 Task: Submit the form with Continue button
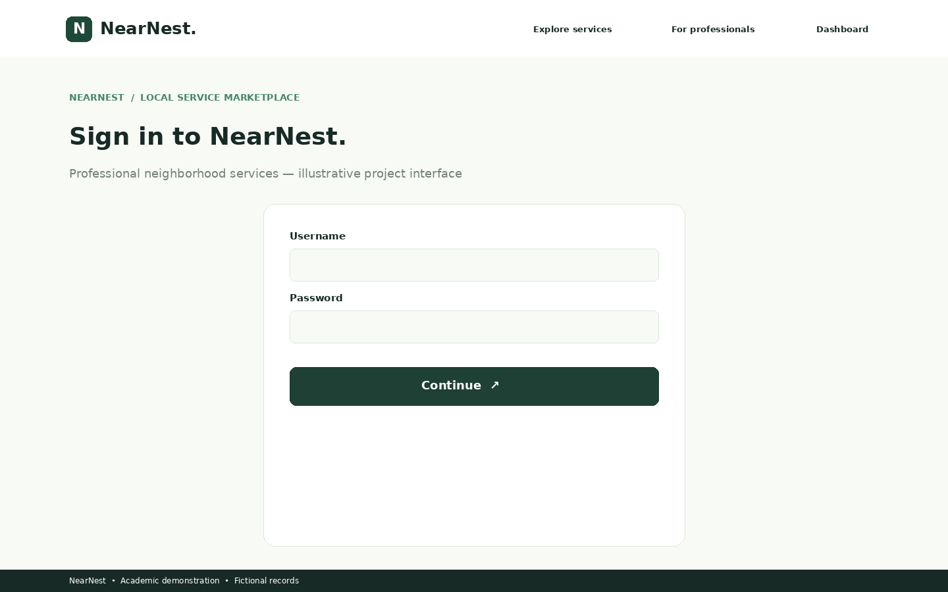(x=474, y=386)
